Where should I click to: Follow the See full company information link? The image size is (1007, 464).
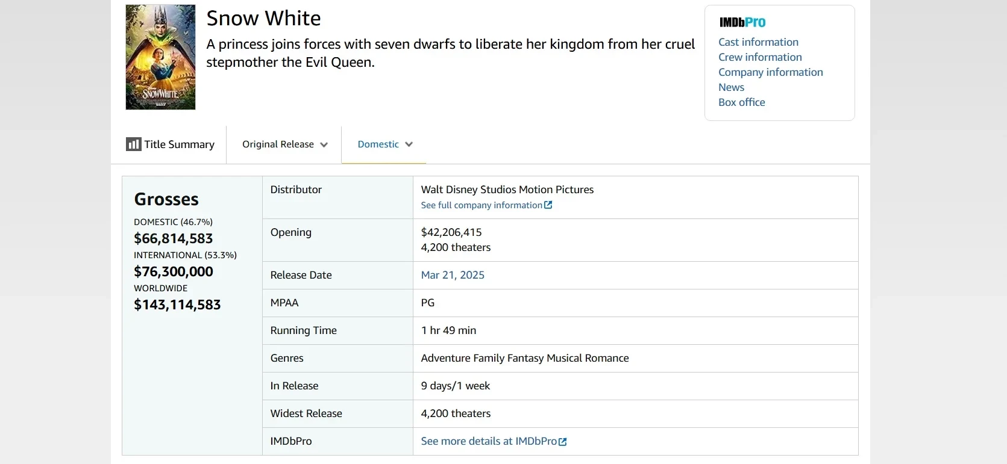[x=481, y=205]
